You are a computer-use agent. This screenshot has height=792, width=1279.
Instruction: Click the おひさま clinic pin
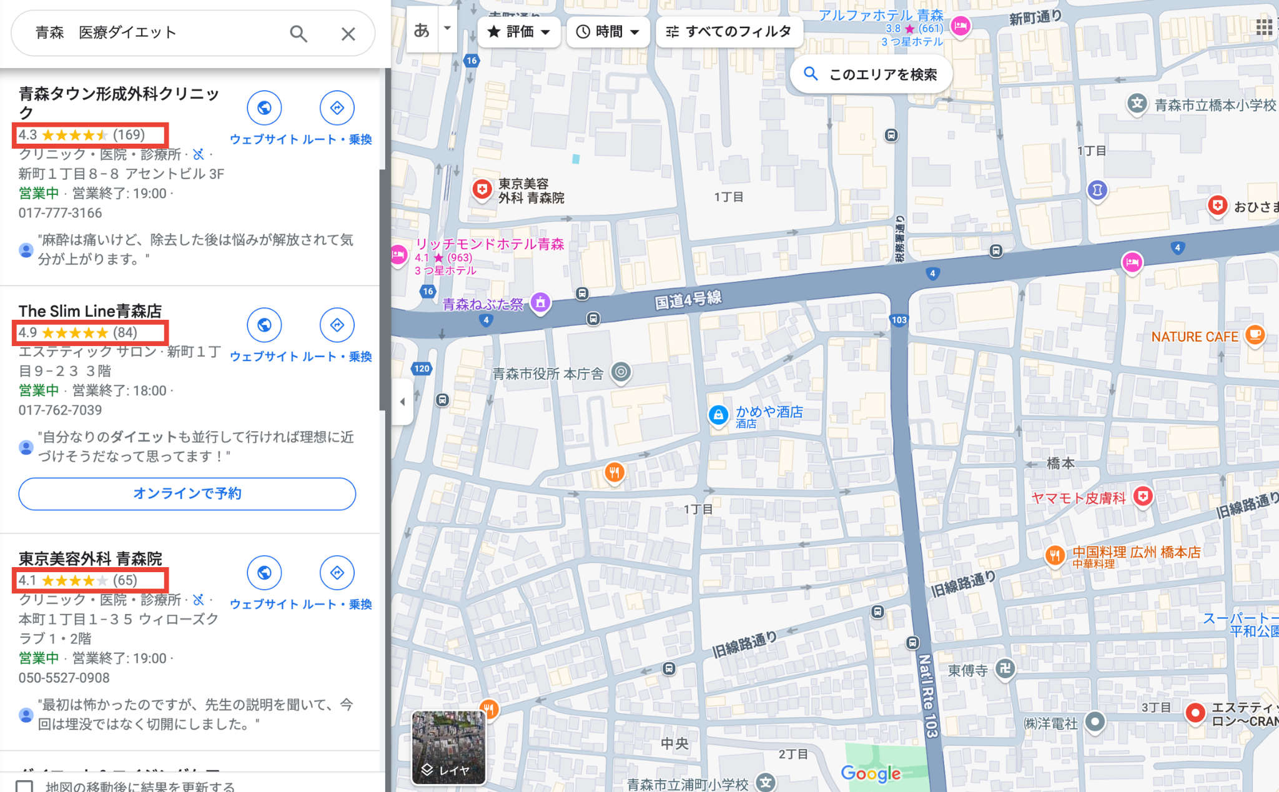click(1217, 205)
